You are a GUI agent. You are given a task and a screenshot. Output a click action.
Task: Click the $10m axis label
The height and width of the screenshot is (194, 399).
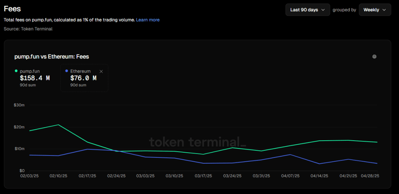pyautogui.click(x=19, y=149)
